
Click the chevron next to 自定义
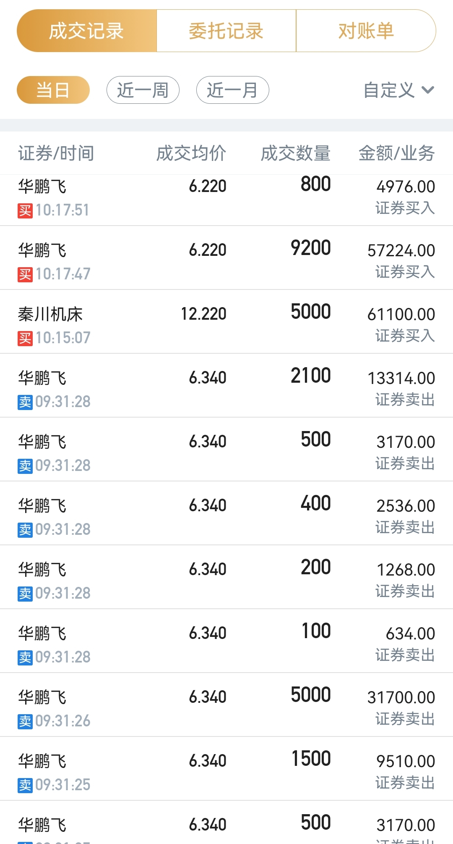(427, 90)
